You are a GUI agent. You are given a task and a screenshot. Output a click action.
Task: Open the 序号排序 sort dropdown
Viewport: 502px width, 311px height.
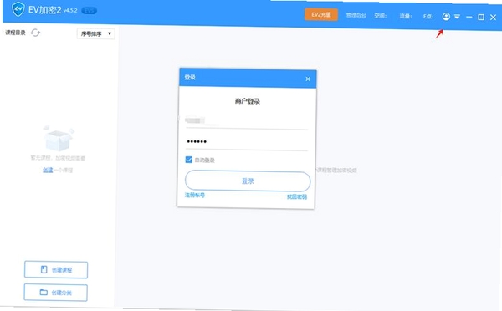click(95, 33)
